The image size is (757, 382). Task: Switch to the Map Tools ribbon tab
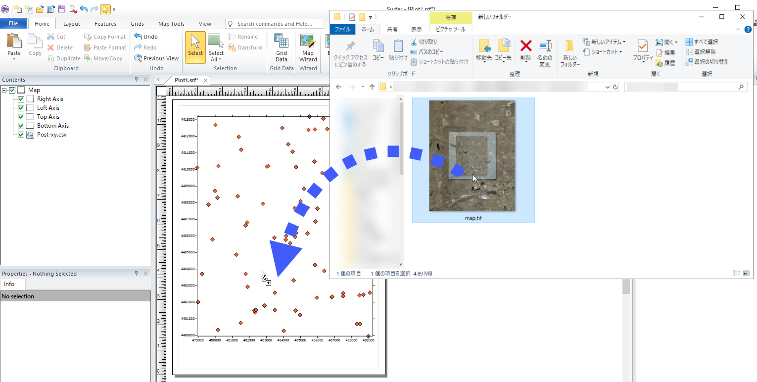point(171,24)
